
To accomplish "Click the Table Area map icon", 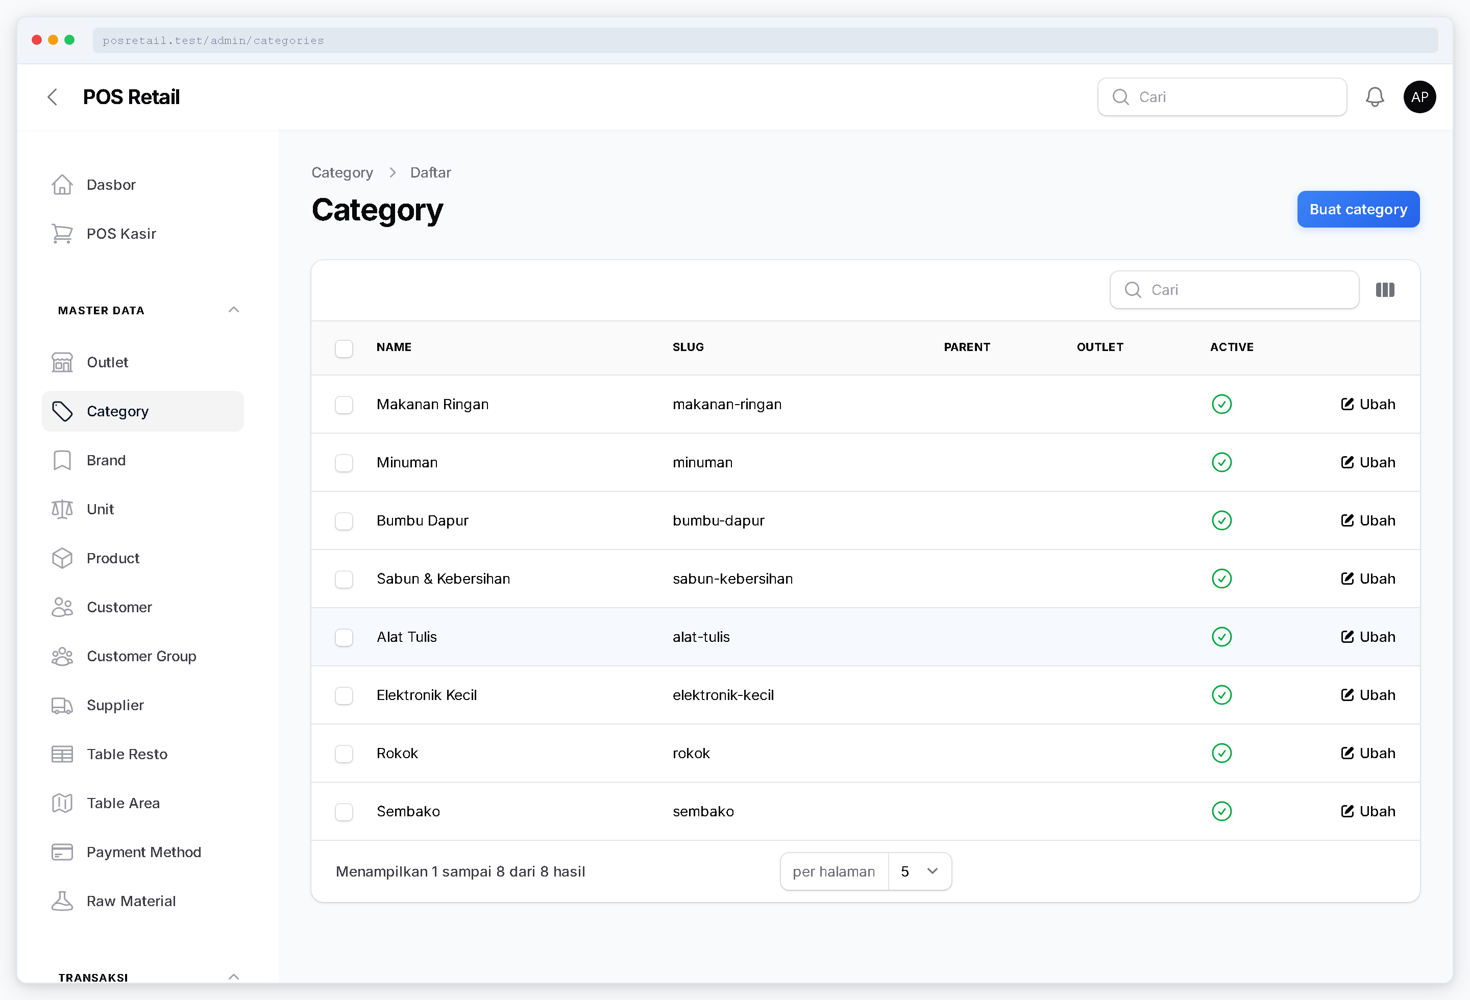I will [62, 804].
